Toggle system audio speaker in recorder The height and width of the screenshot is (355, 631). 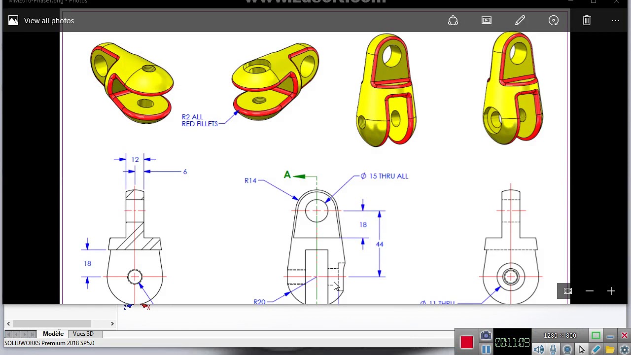(x=539, y=350)
